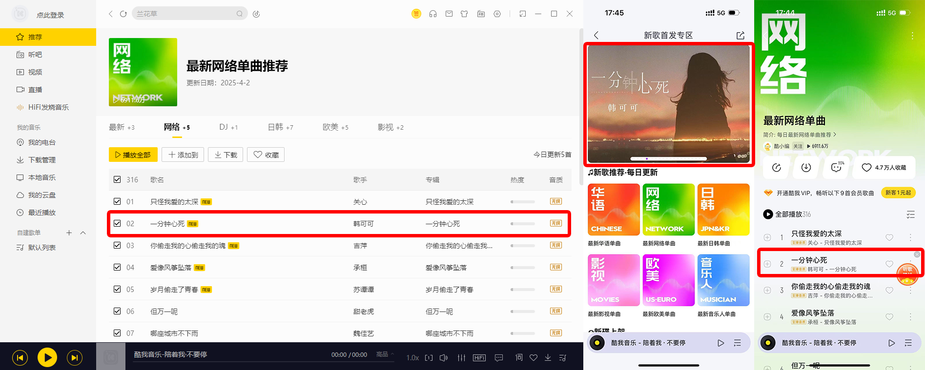Open more options for 只怪我爱的太深 in mobile list
Image resolution: width=925 pixels, height=370 pixels.
point(910,237)
